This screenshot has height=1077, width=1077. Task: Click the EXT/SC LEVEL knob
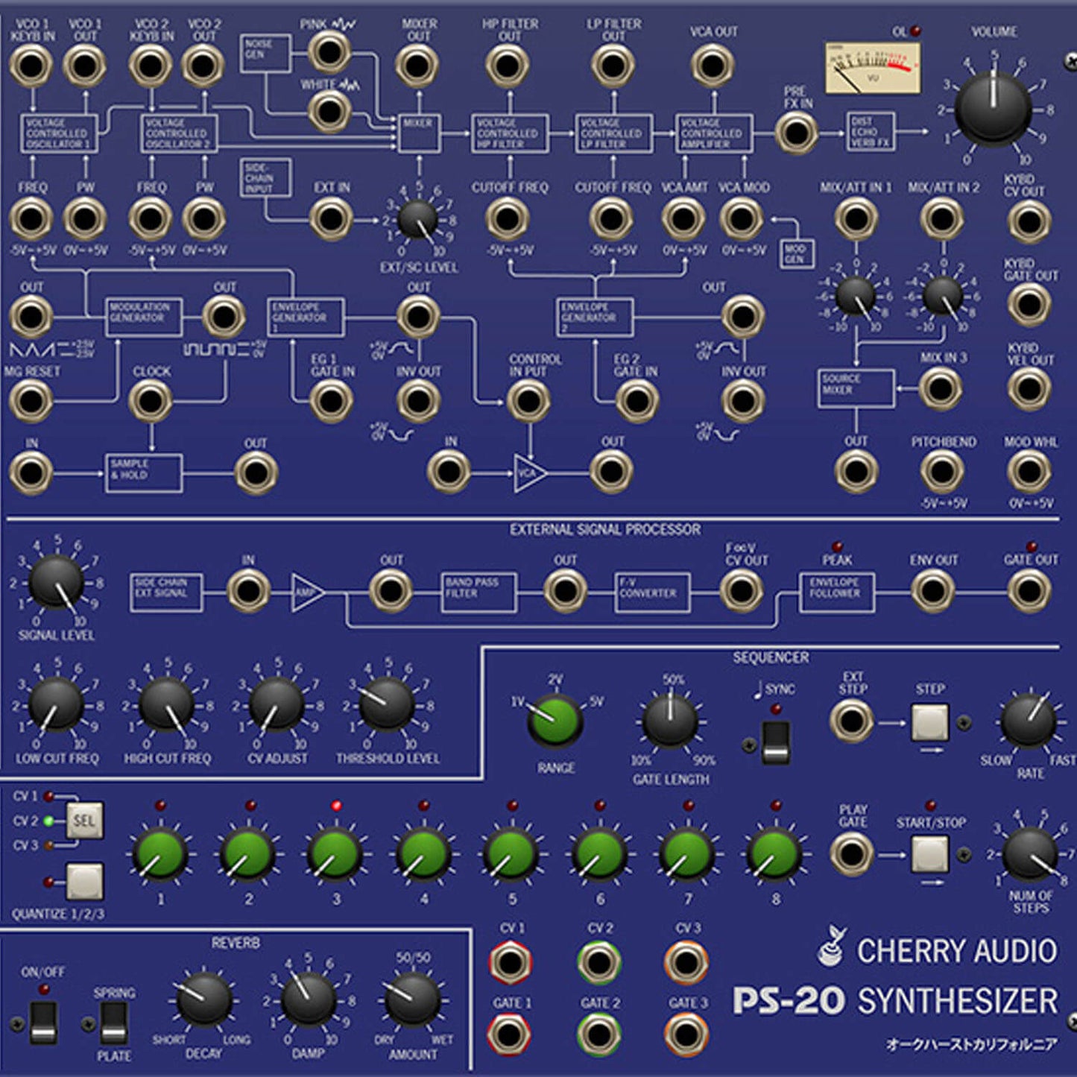coord(418,221)
